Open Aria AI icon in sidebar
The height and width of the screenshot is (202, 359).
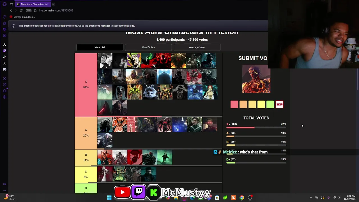pyautogui.click(x=4, y=45)
